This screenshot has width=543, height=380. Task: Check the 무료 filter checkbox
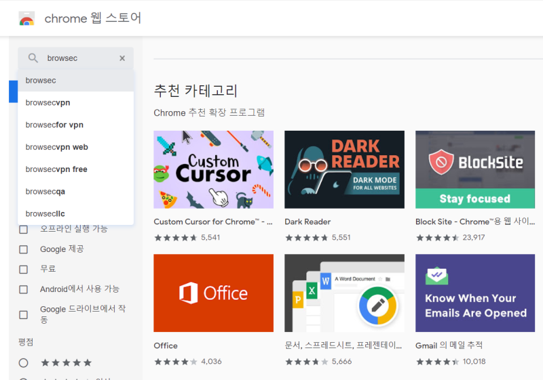(23, 270)
